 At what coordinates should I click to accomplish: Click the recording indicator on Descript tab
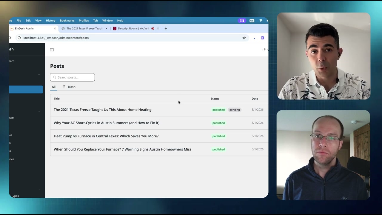pyautogui.click(x=153, y=29)
